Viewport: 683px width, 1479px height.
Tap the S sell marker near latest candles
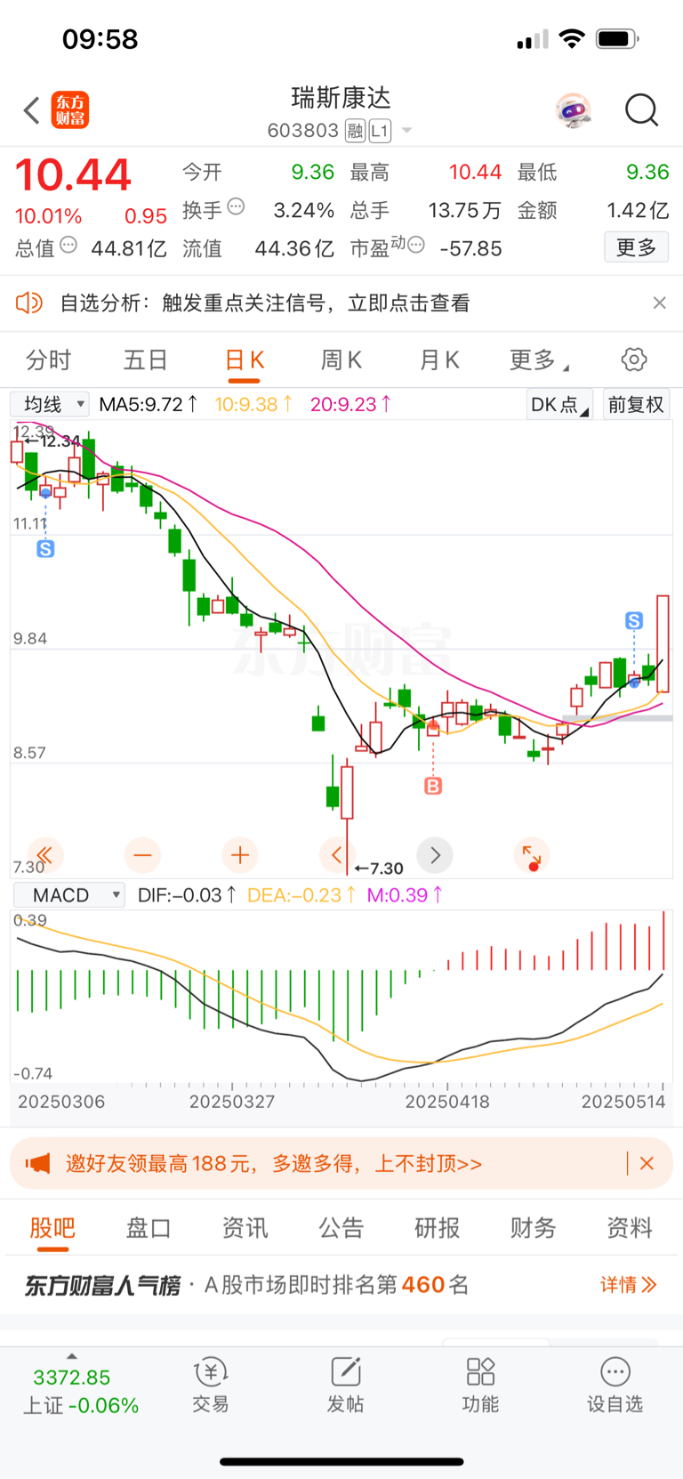(x=634, y=620)
